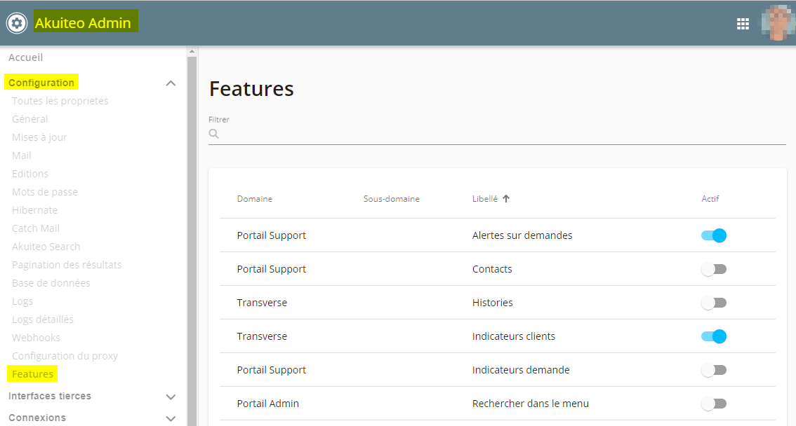Screen dimensions: 796x426
Task: Expand the Interfaces tierces section
Action: point(171,397)
